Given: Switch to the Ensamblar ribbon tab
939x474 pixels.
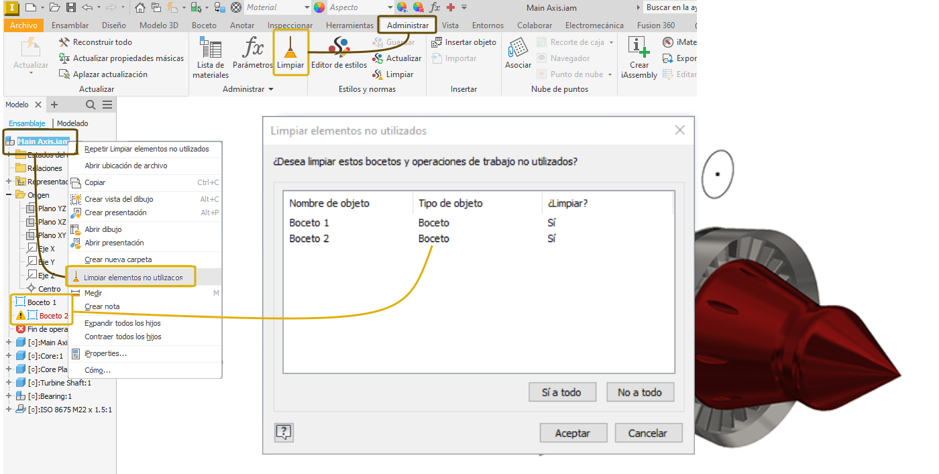Looking at the screenshot, I should tap(70, 25).
